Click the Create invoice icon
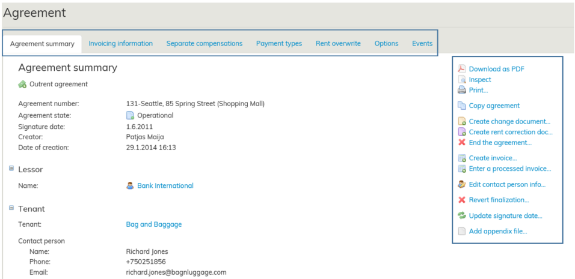Viewport: 575px width, 279px height. (x=461, y=158)
